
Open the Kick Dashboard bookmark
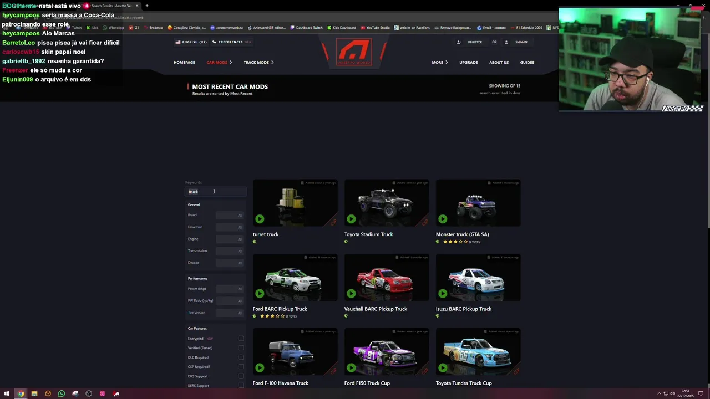point(341,28)
